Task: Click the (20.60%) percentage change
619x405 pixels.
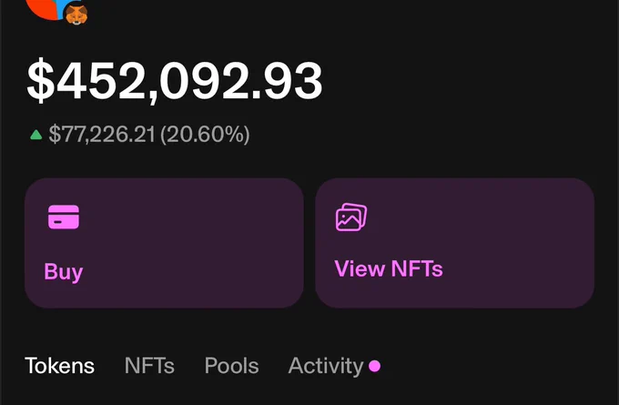Action: pos(205,134)
